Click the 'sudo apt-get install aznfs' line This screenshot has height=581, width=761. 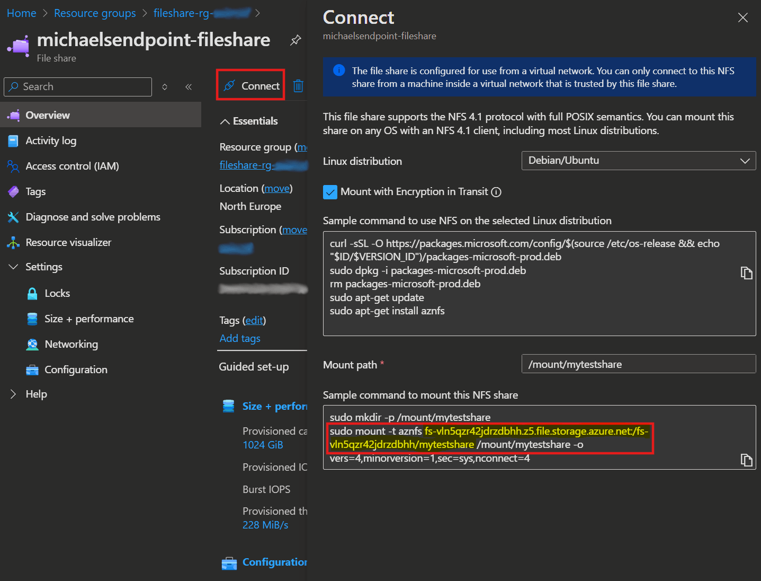(x=387, y=311)
